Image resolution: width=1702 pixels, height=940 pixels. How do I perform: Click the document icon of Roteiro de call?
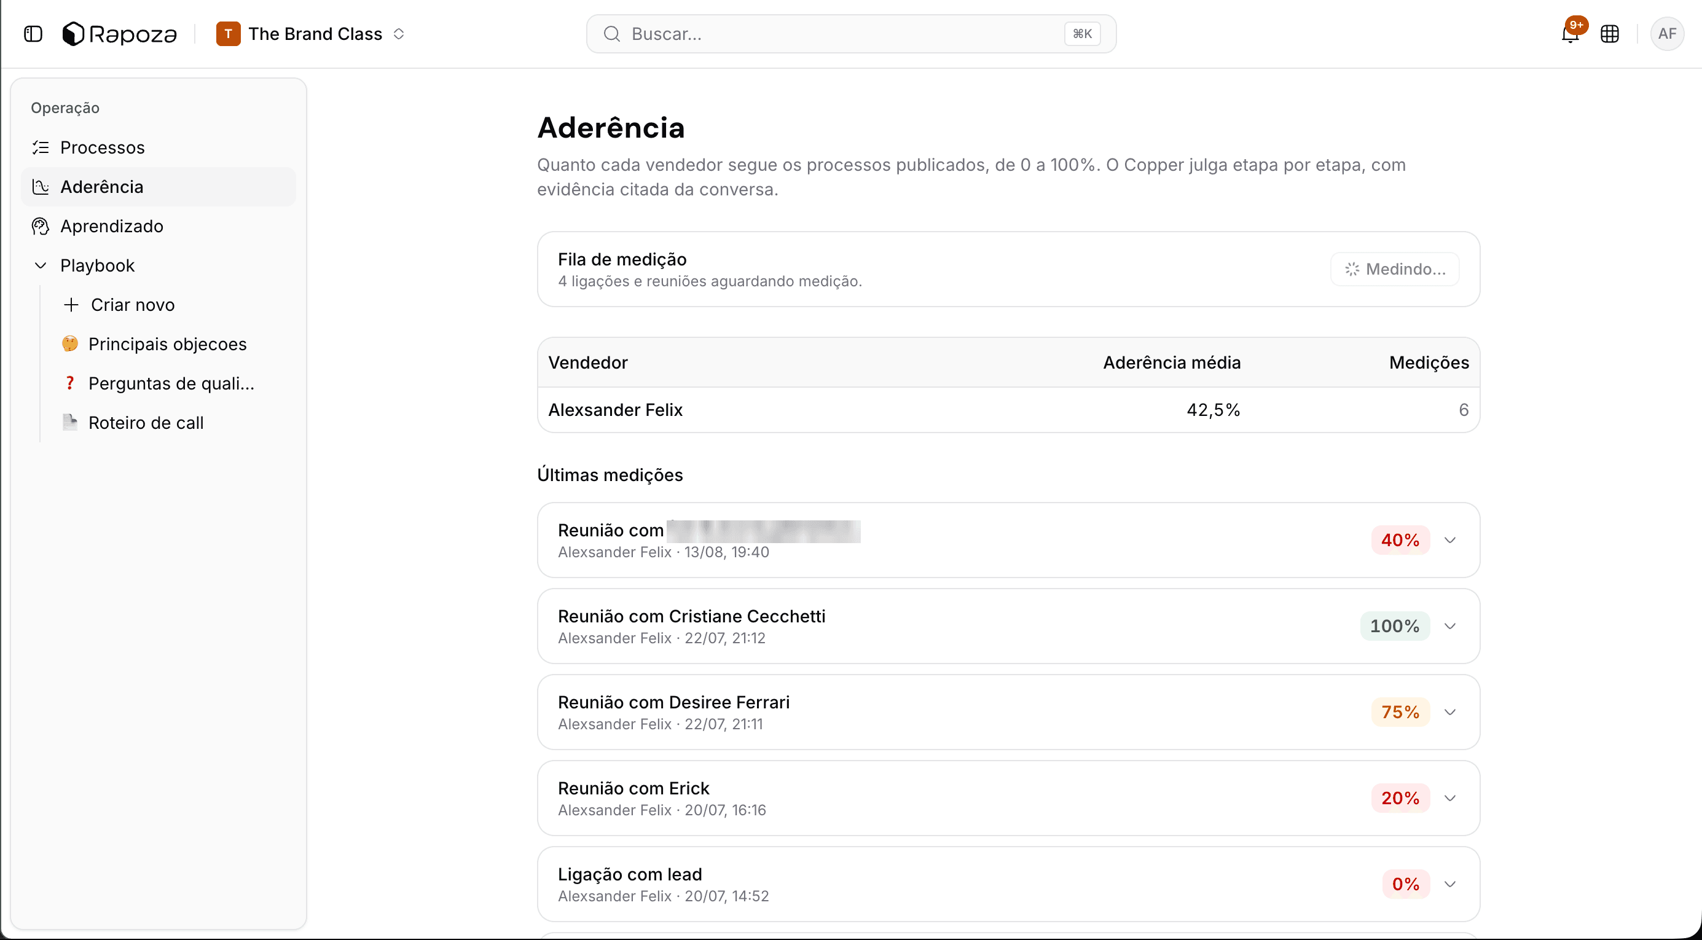pyautogui.click(x=69, y=422)
